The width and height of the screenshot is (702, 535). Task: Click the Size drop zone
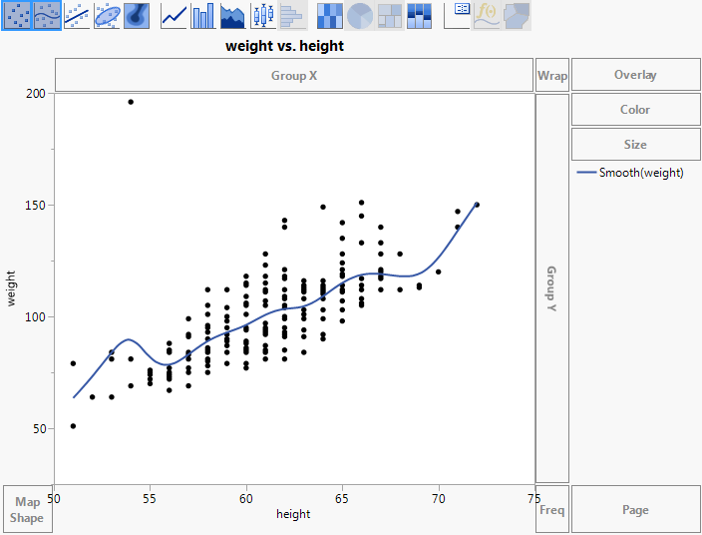(636, 145)
